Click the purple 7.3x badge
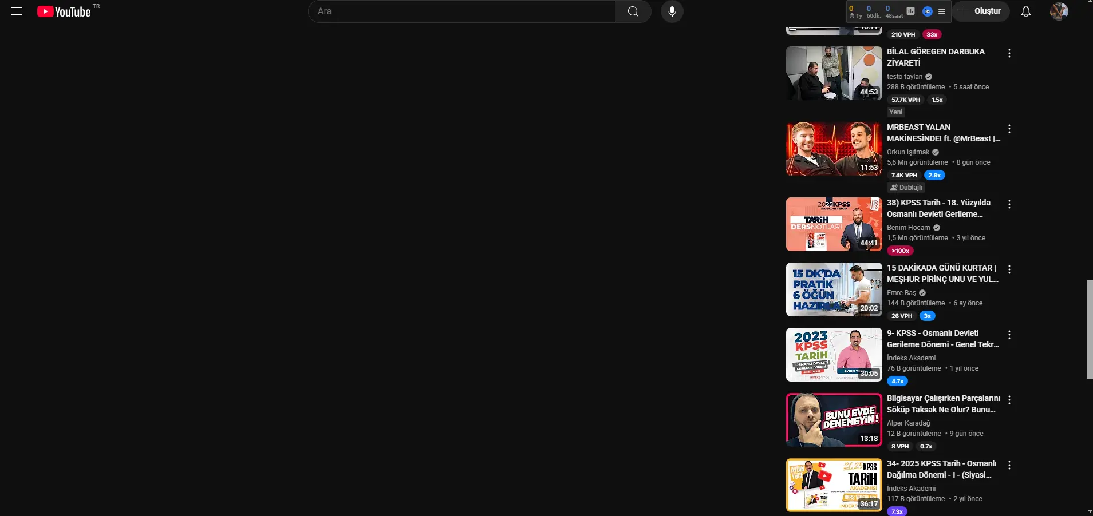This screenshot has height=516, width=1093. (897, 511)
